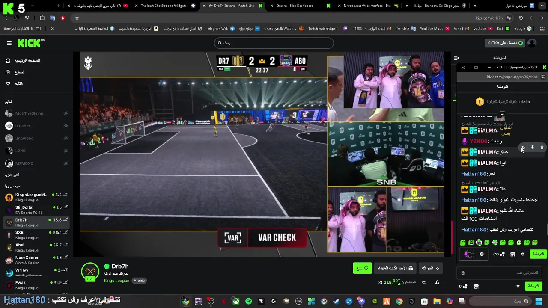Open chat settings gear in popout
This screenshot has height=308, width=548.
[523, 254]
